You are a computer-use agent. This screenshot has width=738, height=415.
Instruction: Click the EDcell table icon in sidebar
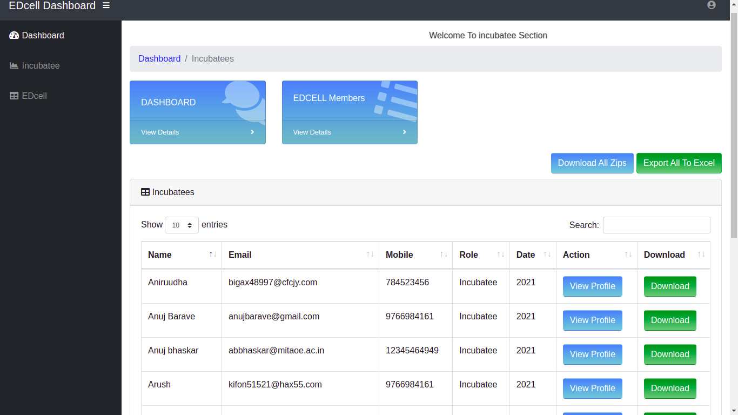point(14,96)
